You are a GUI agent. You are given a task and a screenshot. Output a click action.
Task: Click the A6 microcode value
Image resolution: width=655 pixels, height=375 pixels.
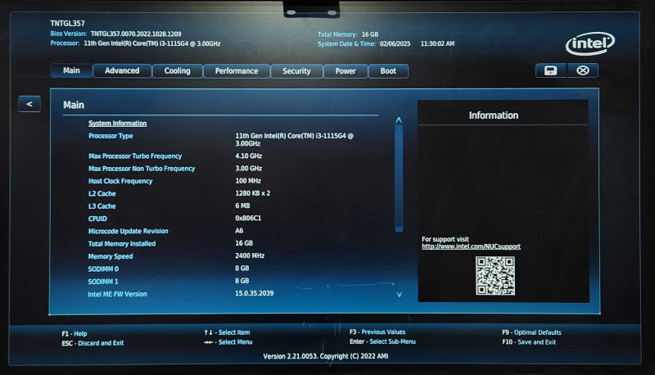pos(239,231)
